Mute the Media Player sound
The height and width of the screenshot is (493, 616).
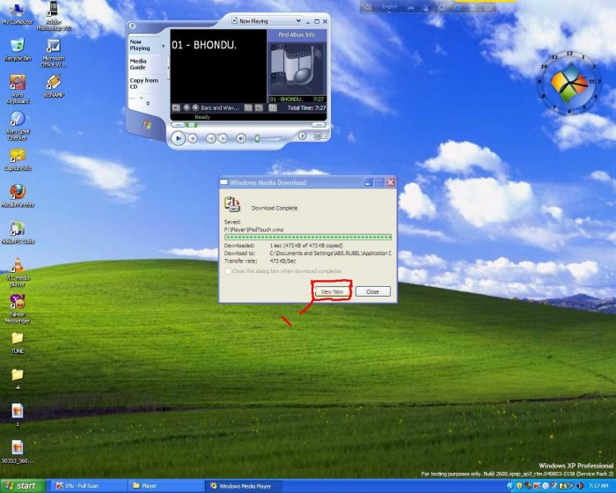241,138
